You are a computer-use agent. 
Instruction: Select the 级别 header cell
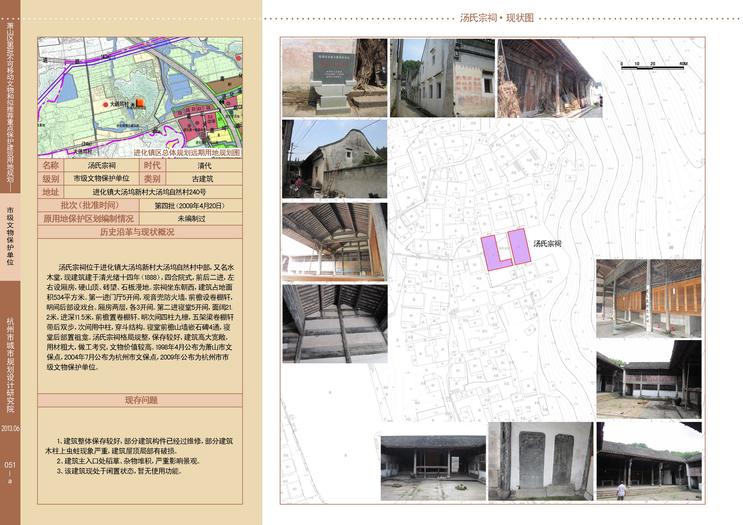click(x=51, y=179)
